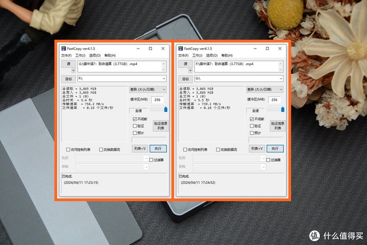367x245 pixels.
Task: Open 包括 filter dropdown in right window
Action: 229,158
